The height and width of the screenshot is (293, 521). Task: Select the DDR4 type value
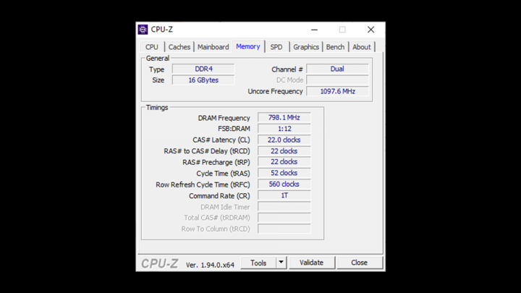[203, 69]
